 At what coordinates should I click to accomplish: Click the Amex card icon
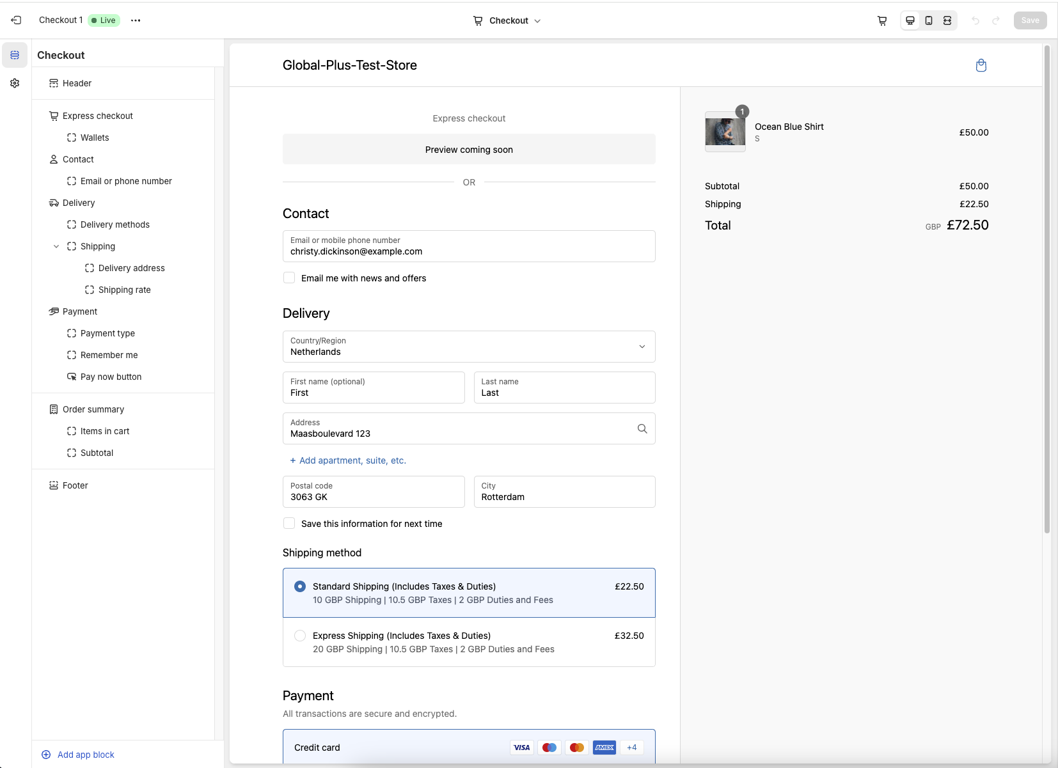pyautogui.click(x=604, y=748)
